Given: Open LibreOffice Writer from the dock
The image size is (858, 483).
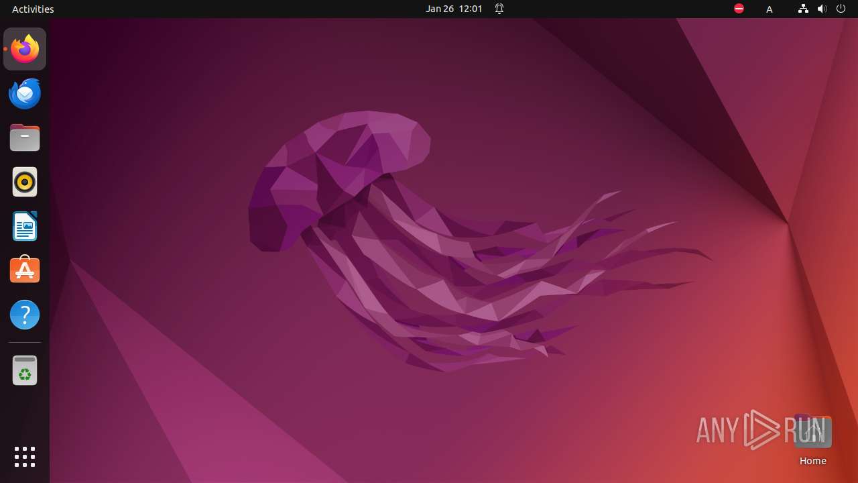Looking at the screenshot, I should pyautogui.click(x=25, y=226).
